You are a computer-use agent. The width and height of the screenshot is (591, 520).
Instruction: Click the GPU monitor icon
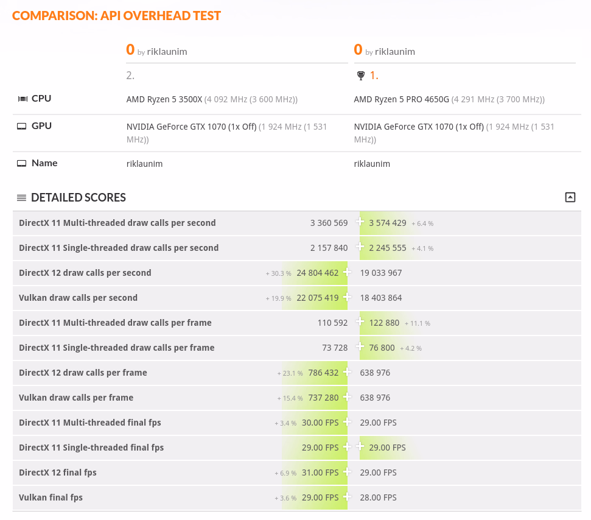pos(22,127)
